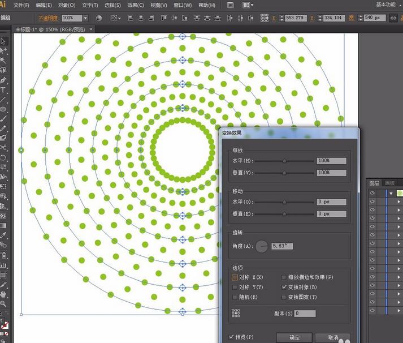Viewport: 403px width, 343px height.
Task: Close the 未标题-1 document tab
Action: (x=91, y=29)
